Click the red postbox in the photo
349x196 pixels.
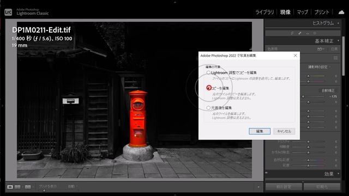[138, 119]
